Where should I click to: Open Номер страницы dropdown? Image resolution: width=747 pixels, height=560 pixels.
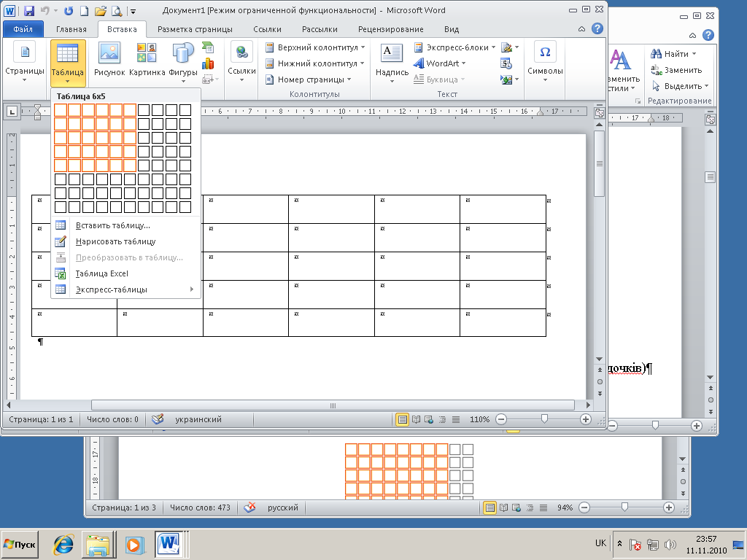(309, 79)
